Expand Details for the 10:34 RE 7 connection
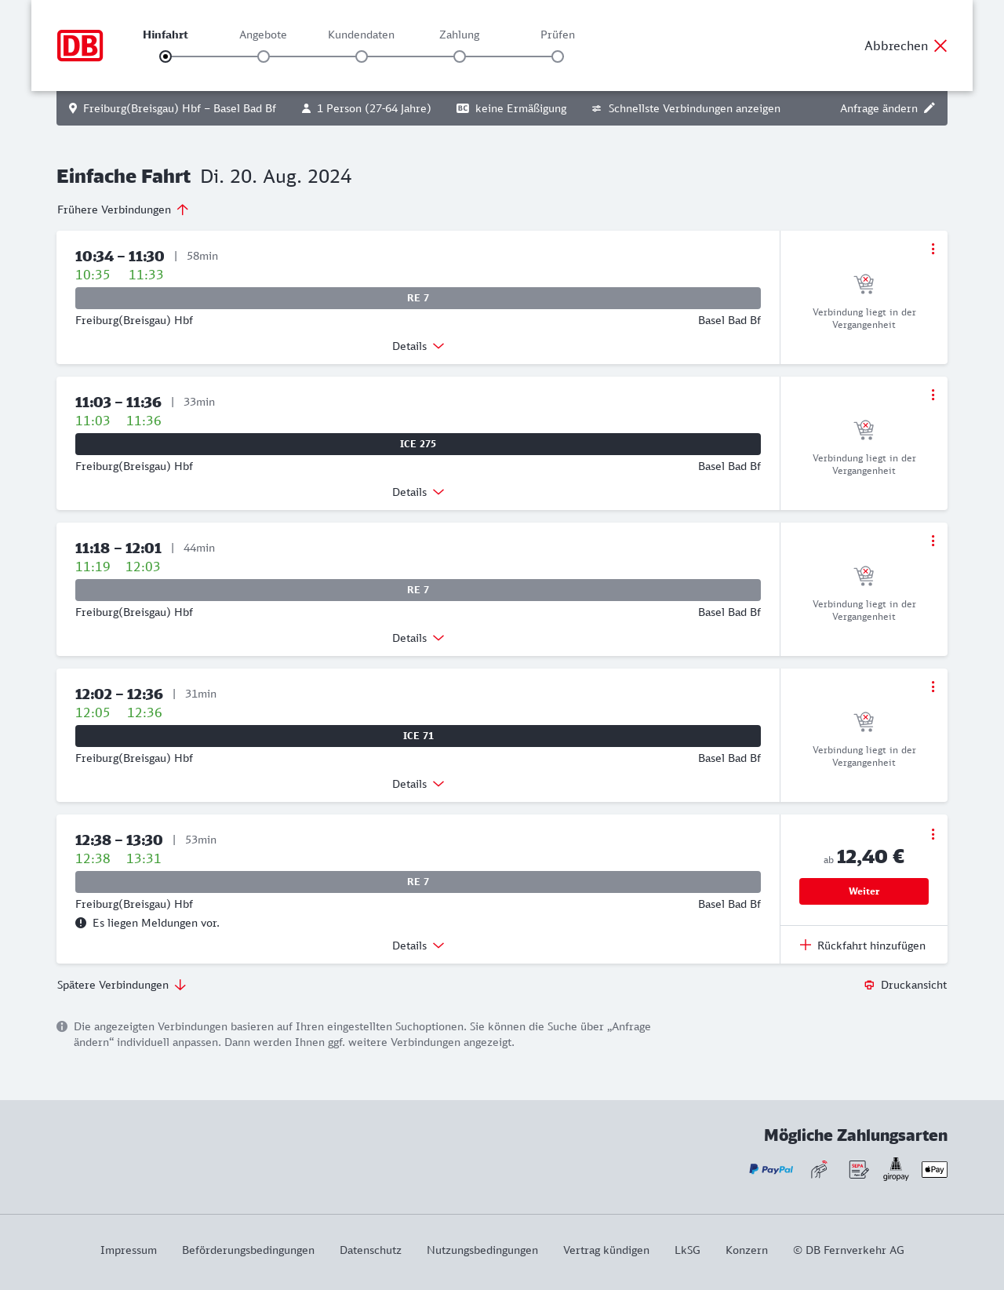 [x=417, y=346]
